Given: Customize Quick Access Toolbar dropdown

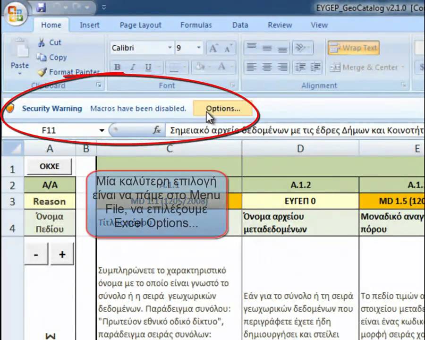Looking at the screenshot, I should click(x=104, y=8).
